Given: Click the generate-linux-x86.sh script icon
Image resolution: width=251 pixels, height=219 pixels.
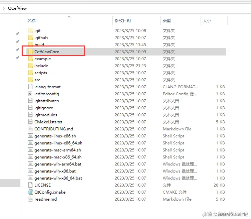Looking at the screenshot, I should coord(30,136).
